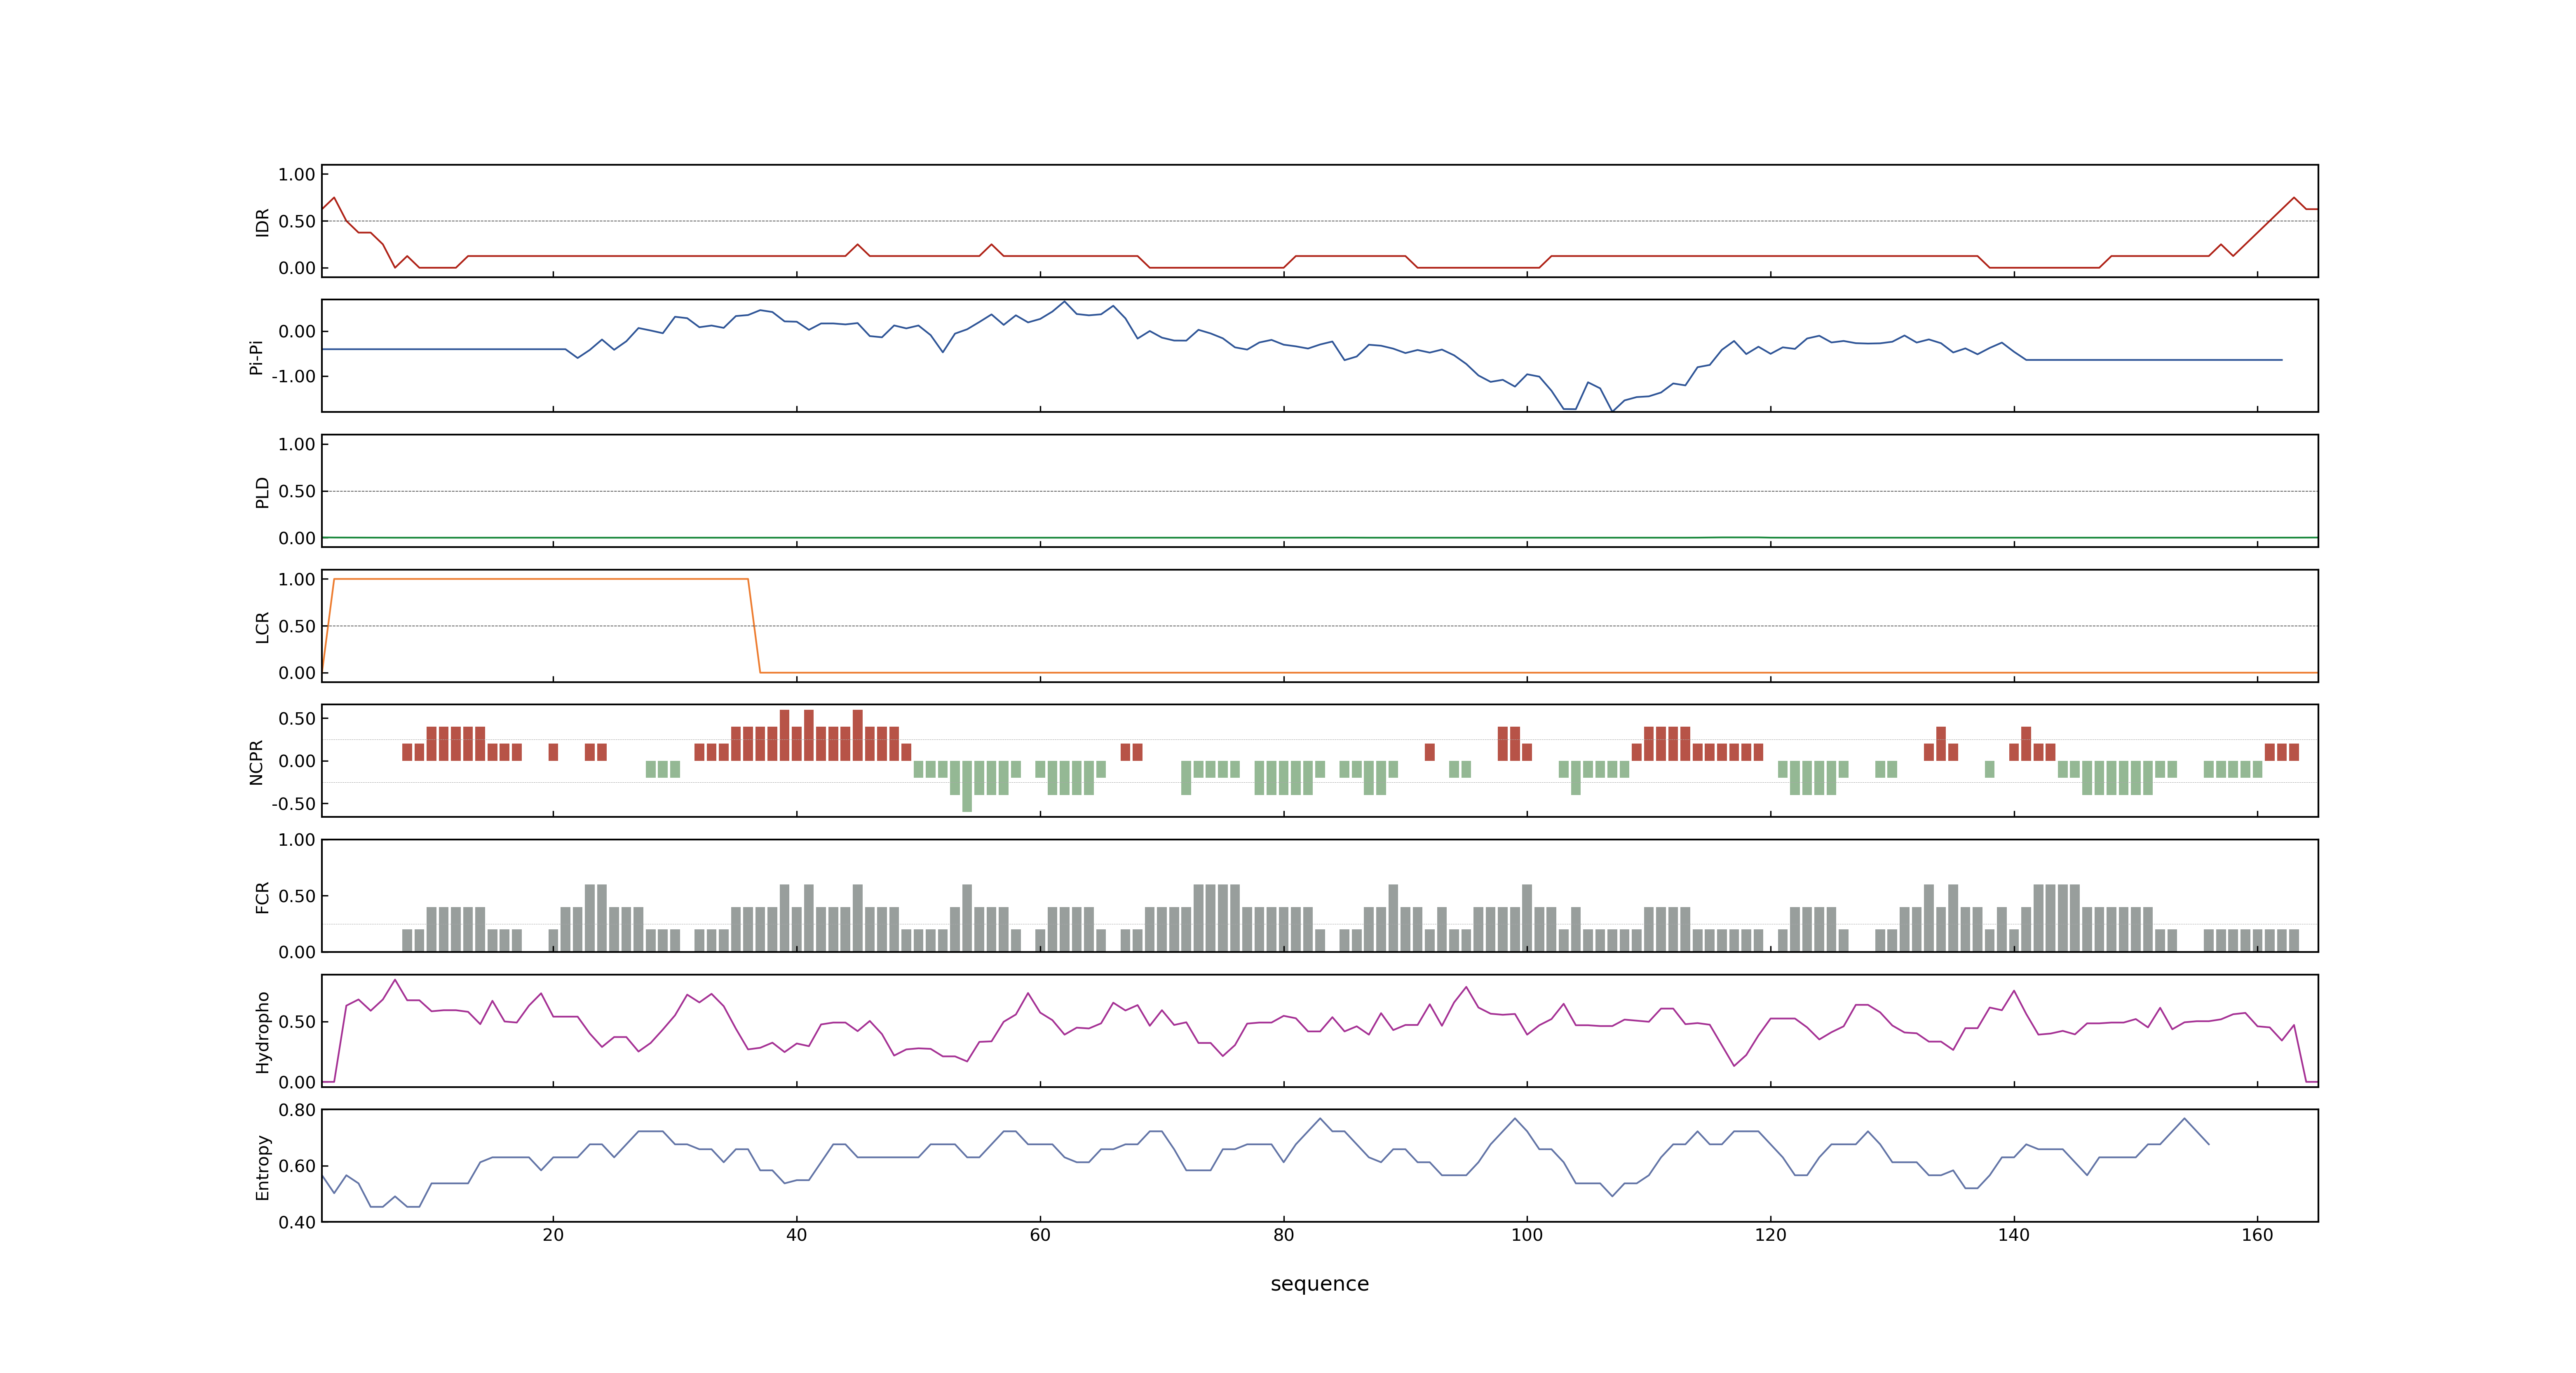Screen dimensions: 2576x1373
Task: Click the 0.50 tick on PLD axis
Action: [297, 491]
